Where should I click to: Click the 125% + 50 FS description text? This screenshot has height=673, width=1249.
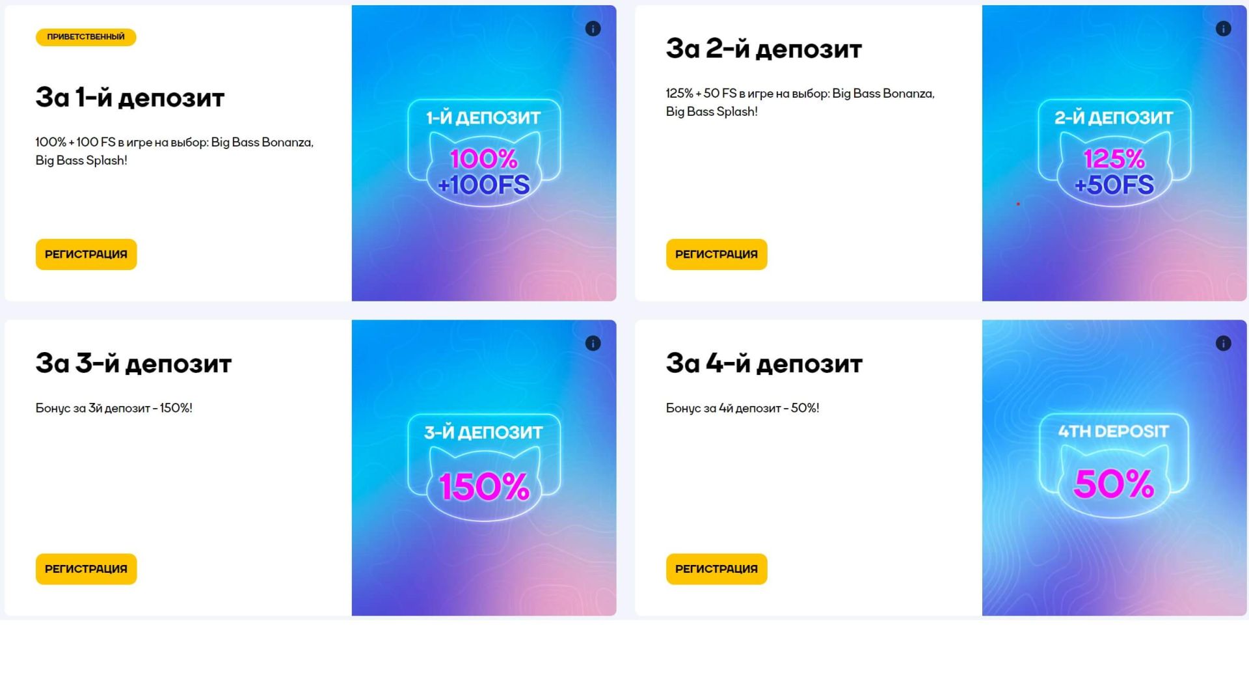[x=799, y=102]
